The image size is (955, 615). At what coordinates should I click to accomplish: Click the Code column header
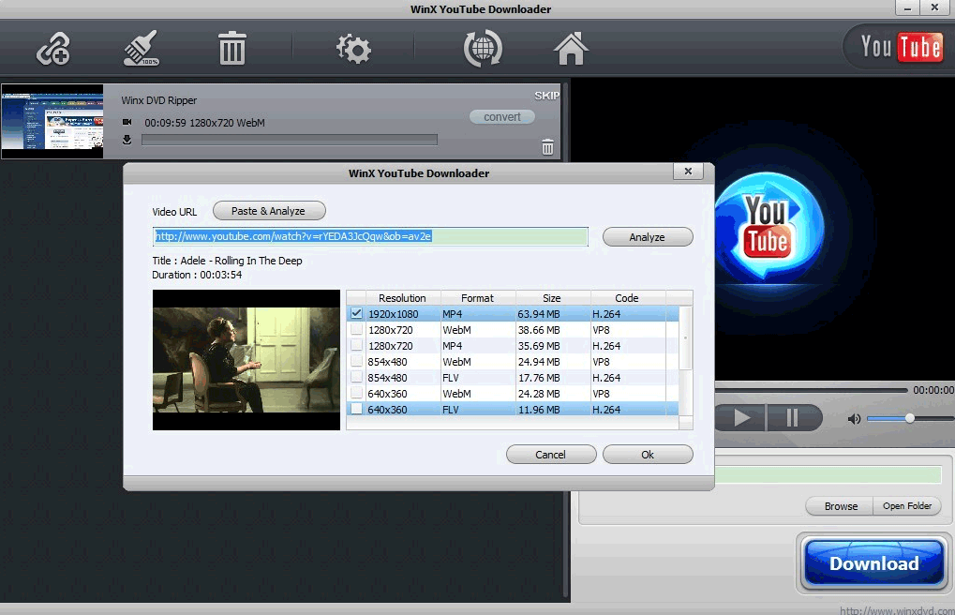626,297
